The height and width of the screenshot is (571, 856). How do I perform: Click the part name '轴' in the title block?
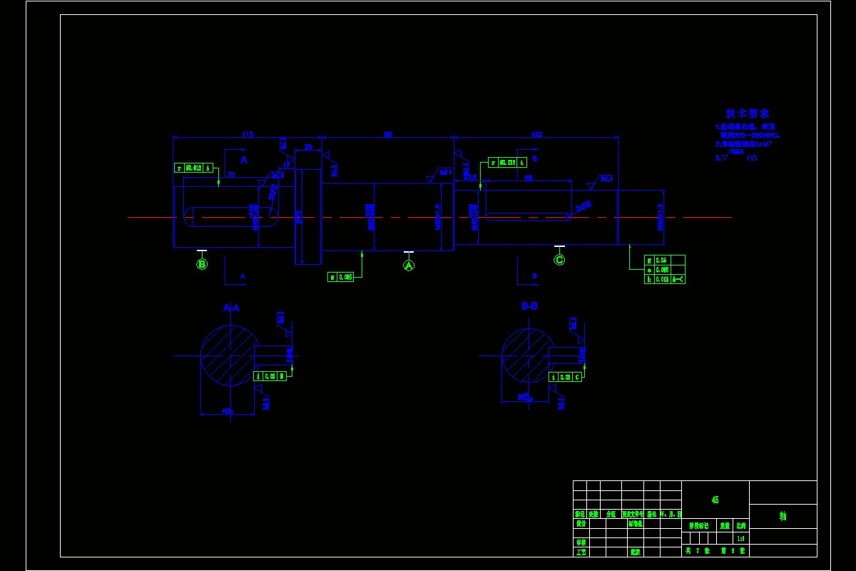click(x=783, y=516)
